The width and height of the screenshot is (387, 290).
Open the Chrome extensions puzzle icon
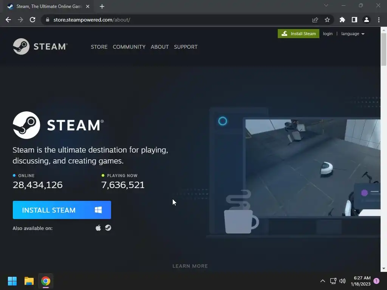[342, 20]
